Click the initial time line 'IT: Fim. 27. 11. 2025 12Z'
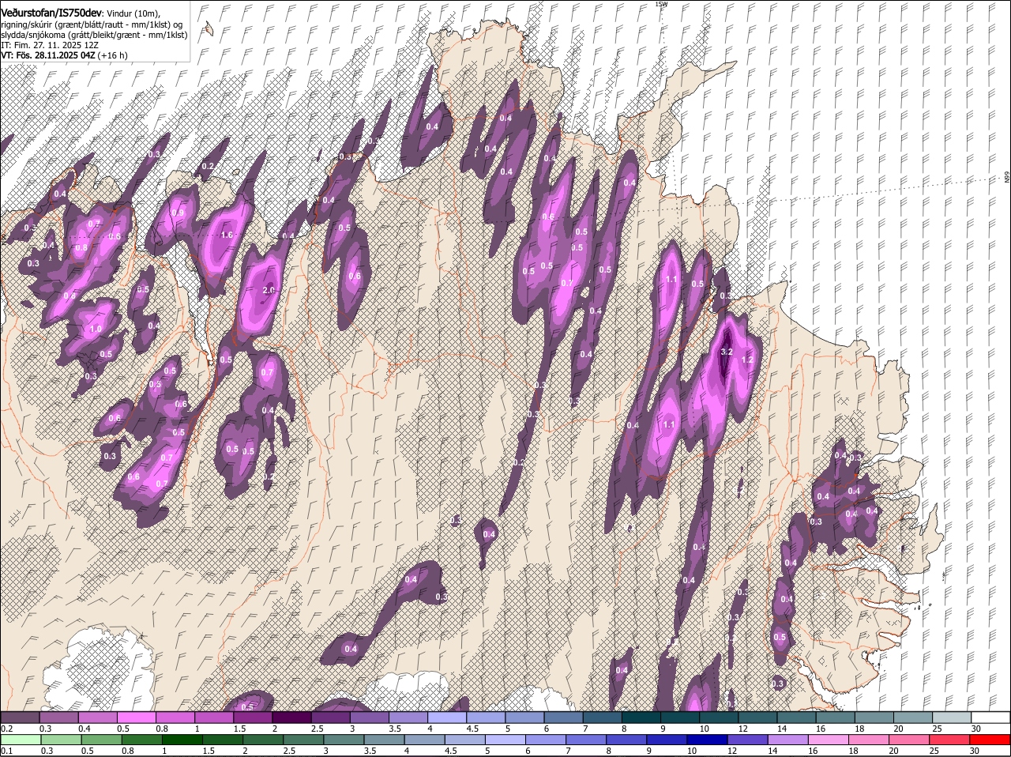Screen dimensions: 1011x757 coord(49,46)
